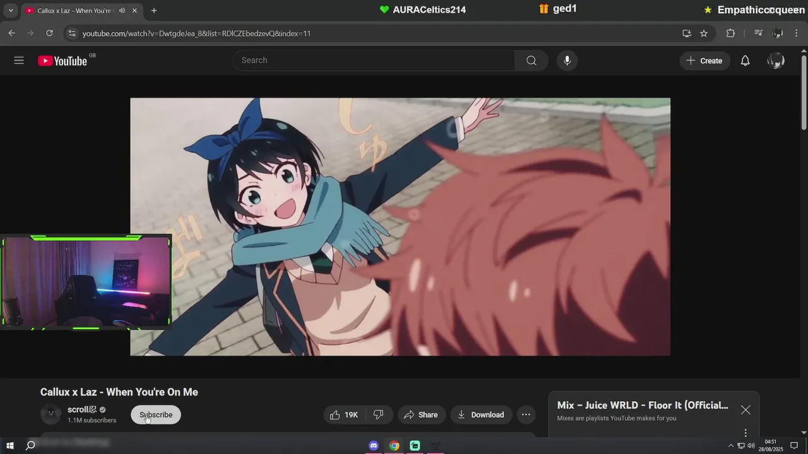This screenshot has height=454, width=808.
Task: Open YouTube account avatar menu
Action: coord(776,61)
